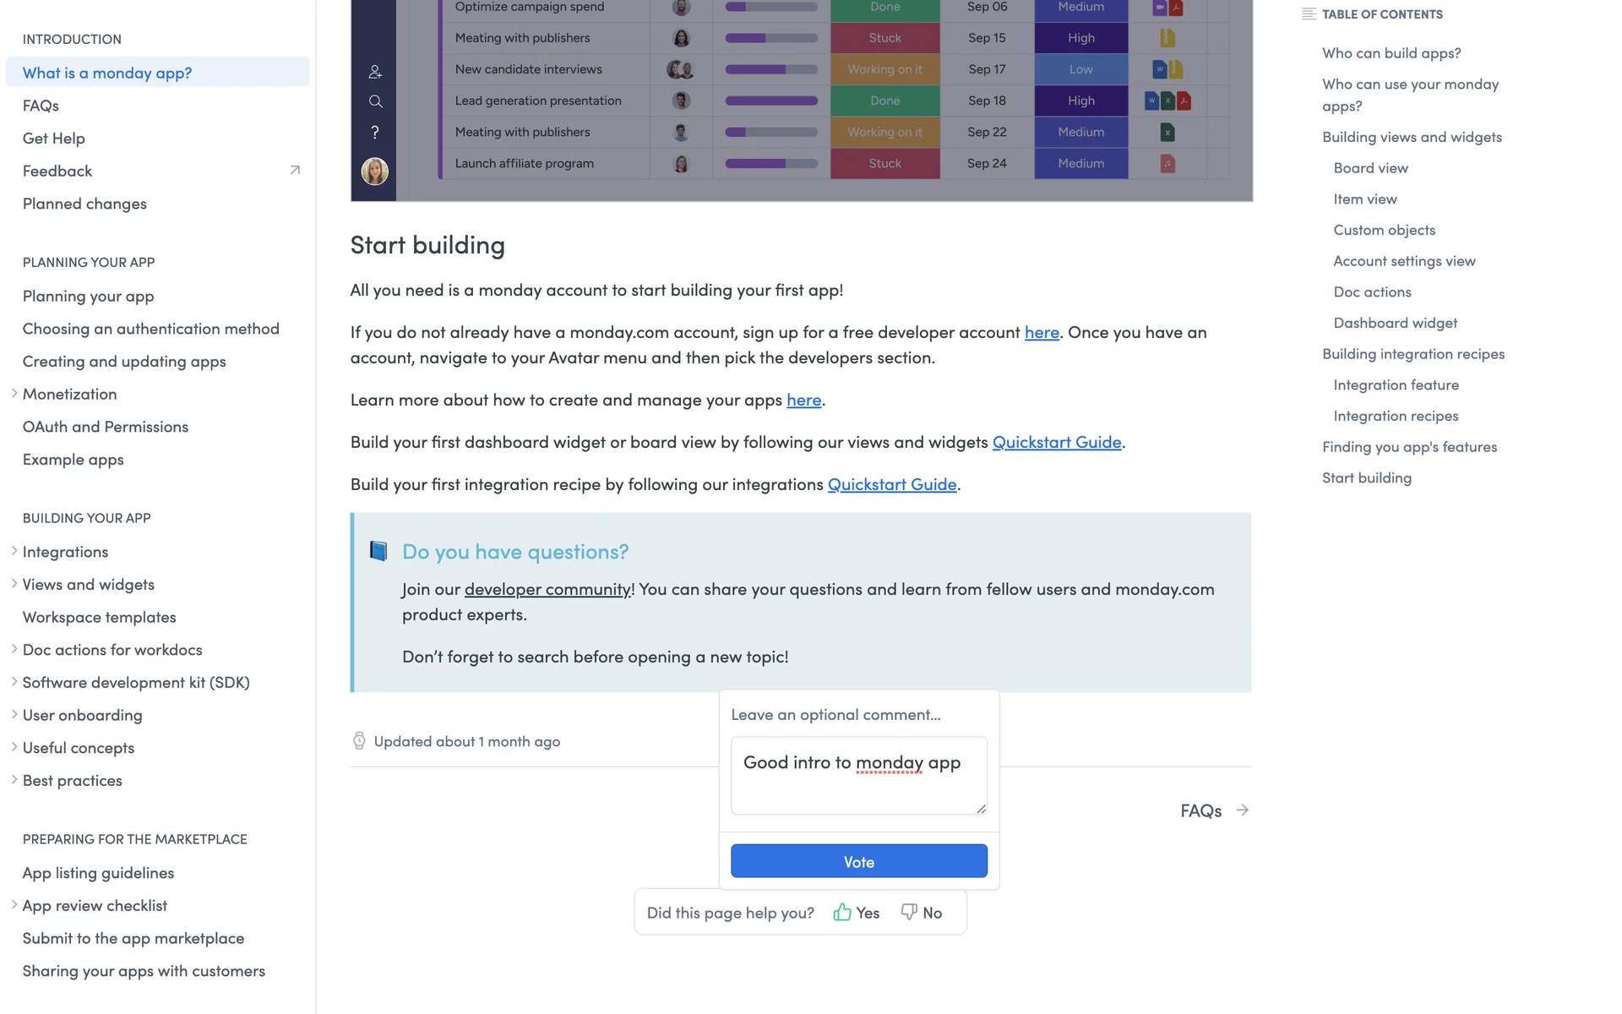Click the thumbs-down No icon
Viewport: 1622px width, 1014px height.
click(909, 912)
